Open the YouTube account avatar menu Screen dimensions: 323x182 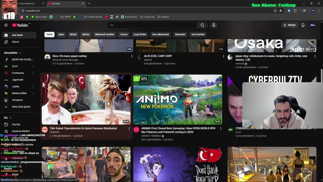point(313,25)
